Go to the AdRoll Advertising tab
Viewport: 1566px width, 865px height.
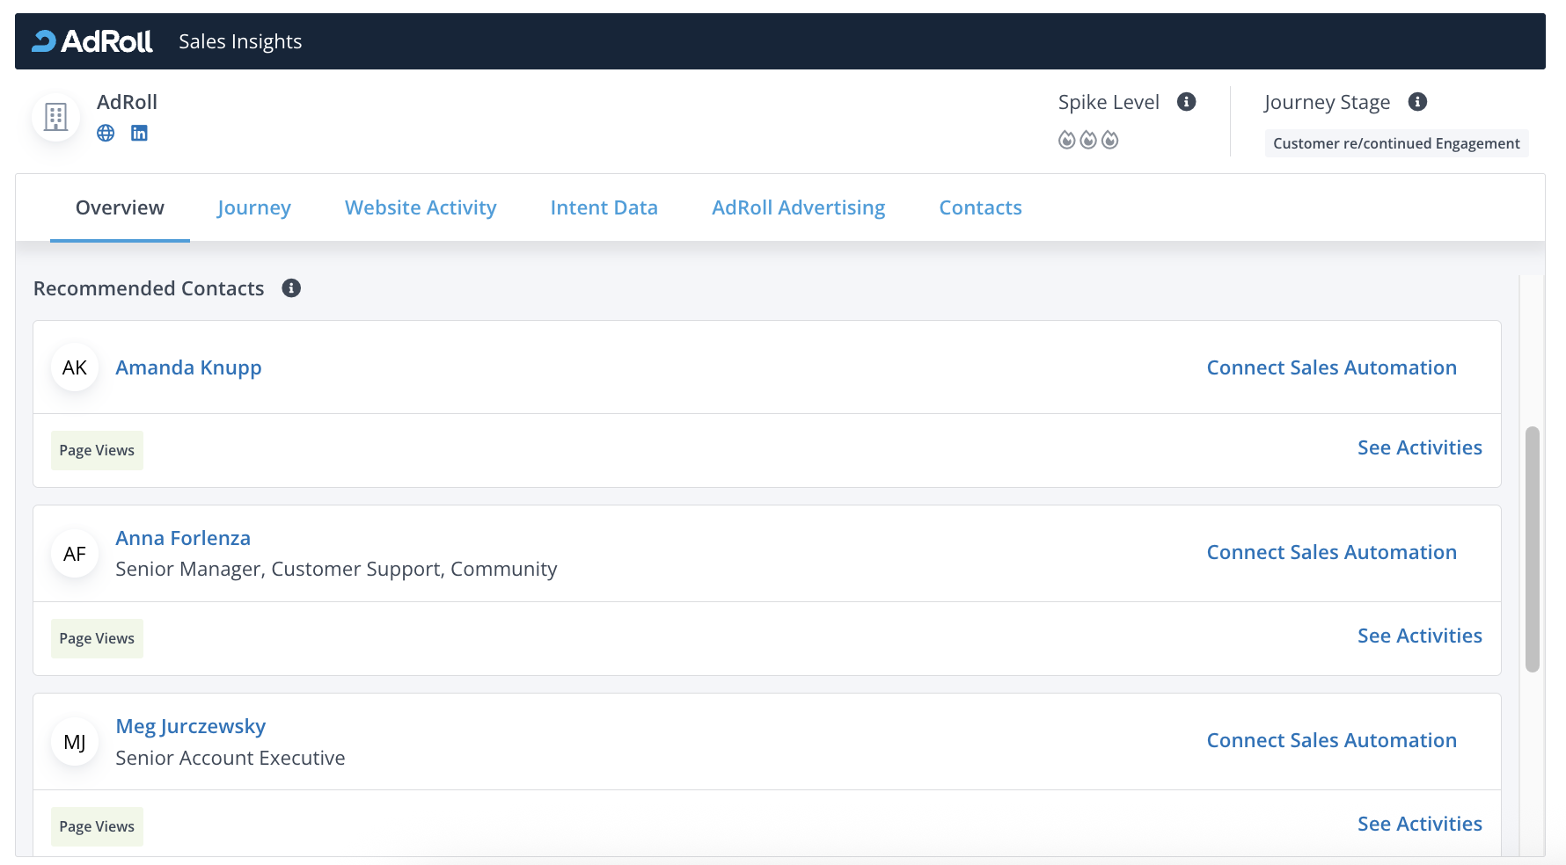[x=798, y=208]
